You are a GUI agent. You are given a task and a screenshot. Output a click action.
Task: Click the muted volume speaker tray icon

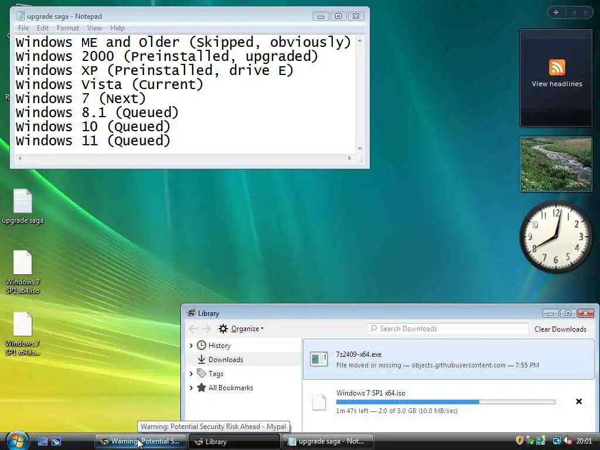(x=567, y=441)
